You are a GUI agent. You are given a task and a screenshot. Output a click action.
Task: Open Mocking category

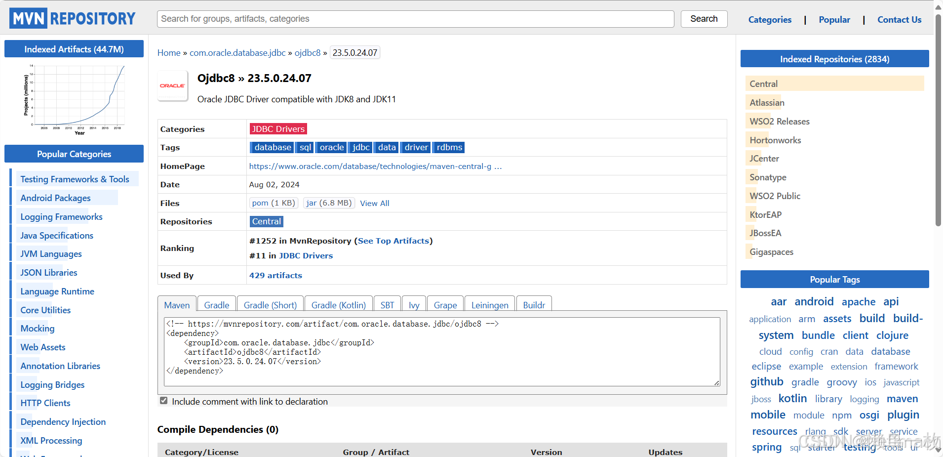38,329
